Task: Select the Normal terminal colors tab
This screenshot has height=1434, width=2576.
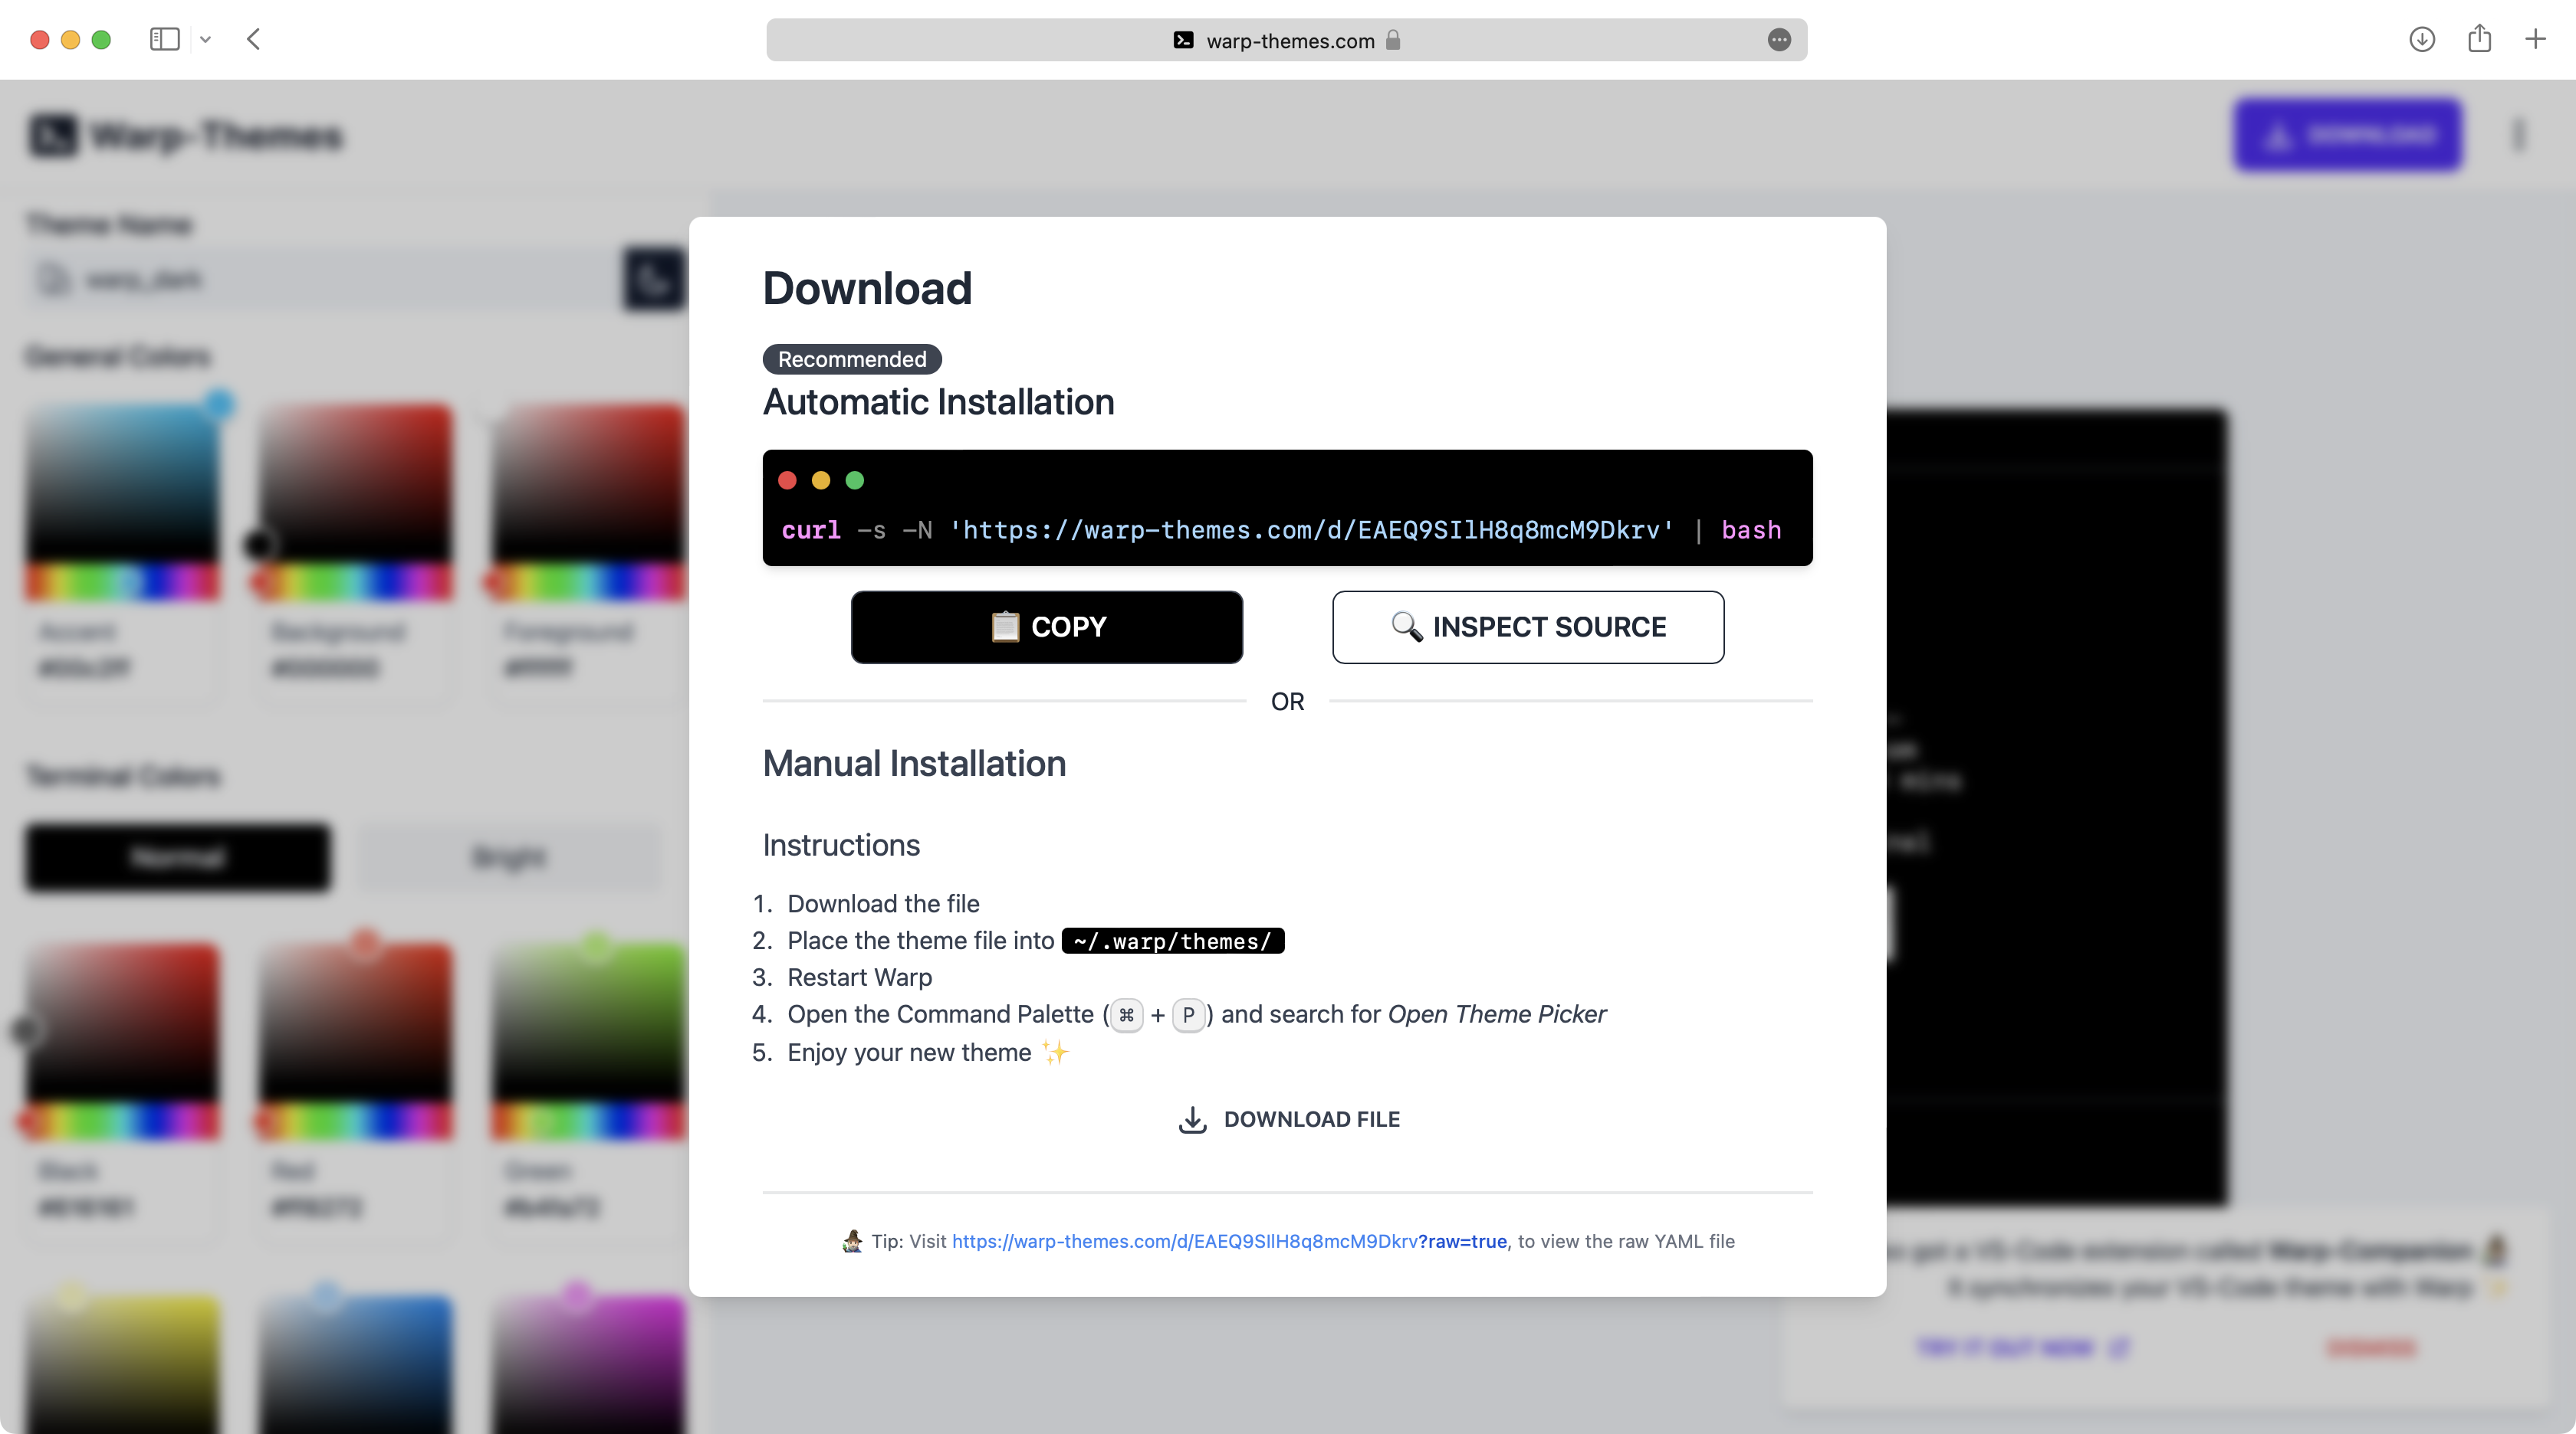Action: coord(178,857)
